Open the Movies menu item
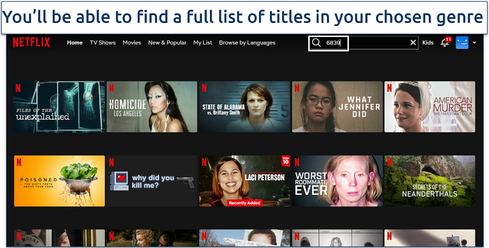 [132, 42]
